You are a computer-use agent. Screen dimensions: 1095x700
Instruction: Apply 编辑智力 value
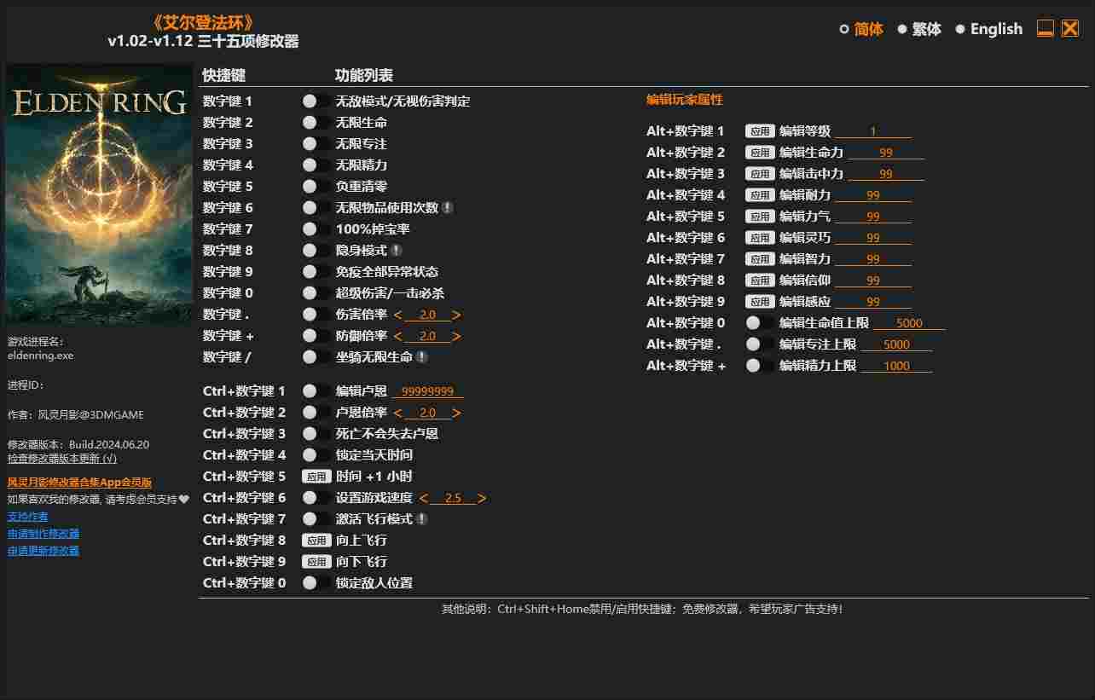click(x=760, y=259)
